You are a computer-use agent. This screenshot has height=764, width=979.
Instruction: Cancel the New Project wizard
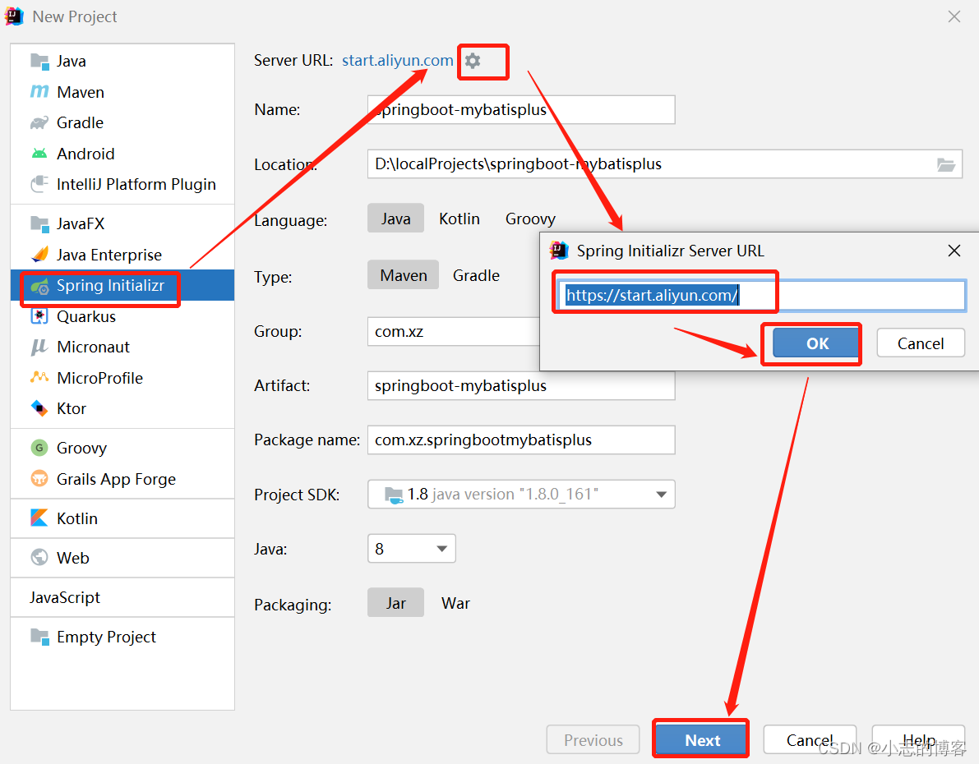pos(809,740)
